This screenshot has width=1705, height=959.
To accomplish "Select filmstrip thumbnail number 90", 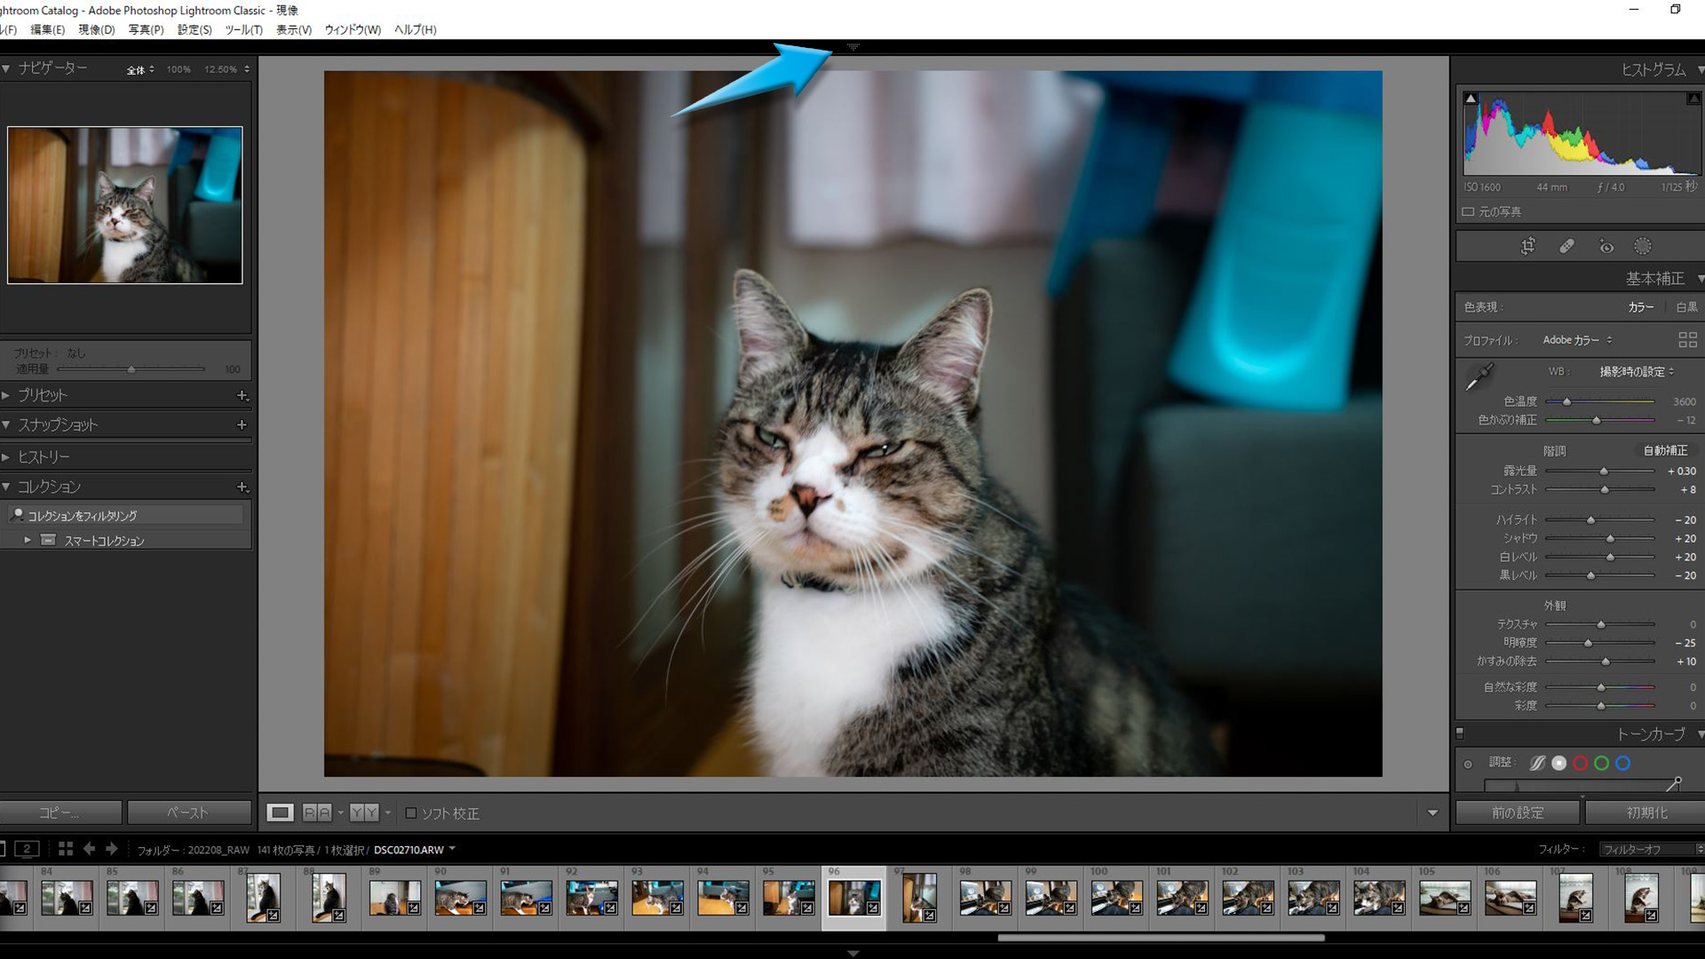I will 460,898.
